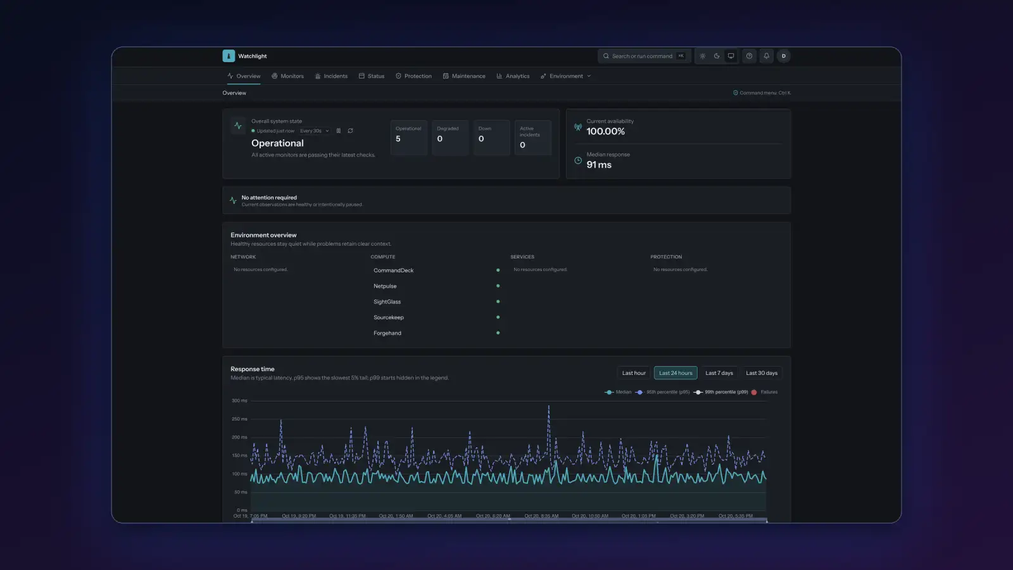Click the Median response 91 ms value
Image resolution: width=1013 pixels, height=570 pixels.
tap(599, 165)
